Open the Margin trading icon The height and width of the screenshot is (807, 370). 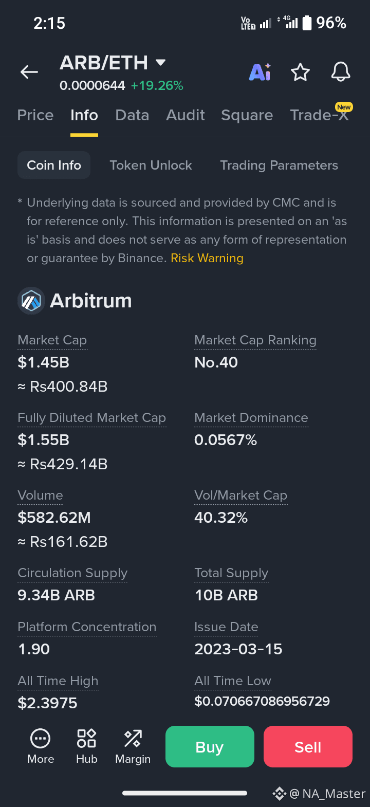pos(133,738)
